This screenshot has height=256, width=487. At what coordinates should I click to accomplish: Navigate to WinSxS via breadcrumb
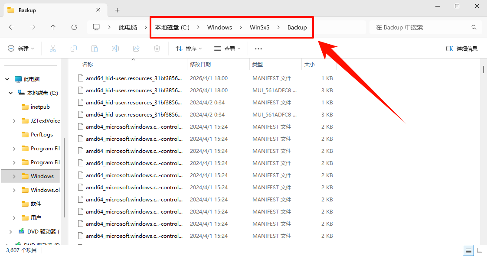tap(260, 27)
